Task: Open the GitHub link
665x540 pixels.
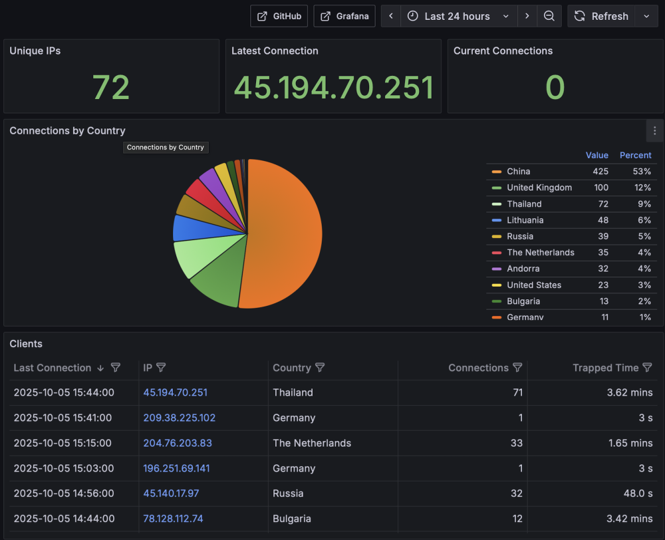Action: (x=279, y=16)
